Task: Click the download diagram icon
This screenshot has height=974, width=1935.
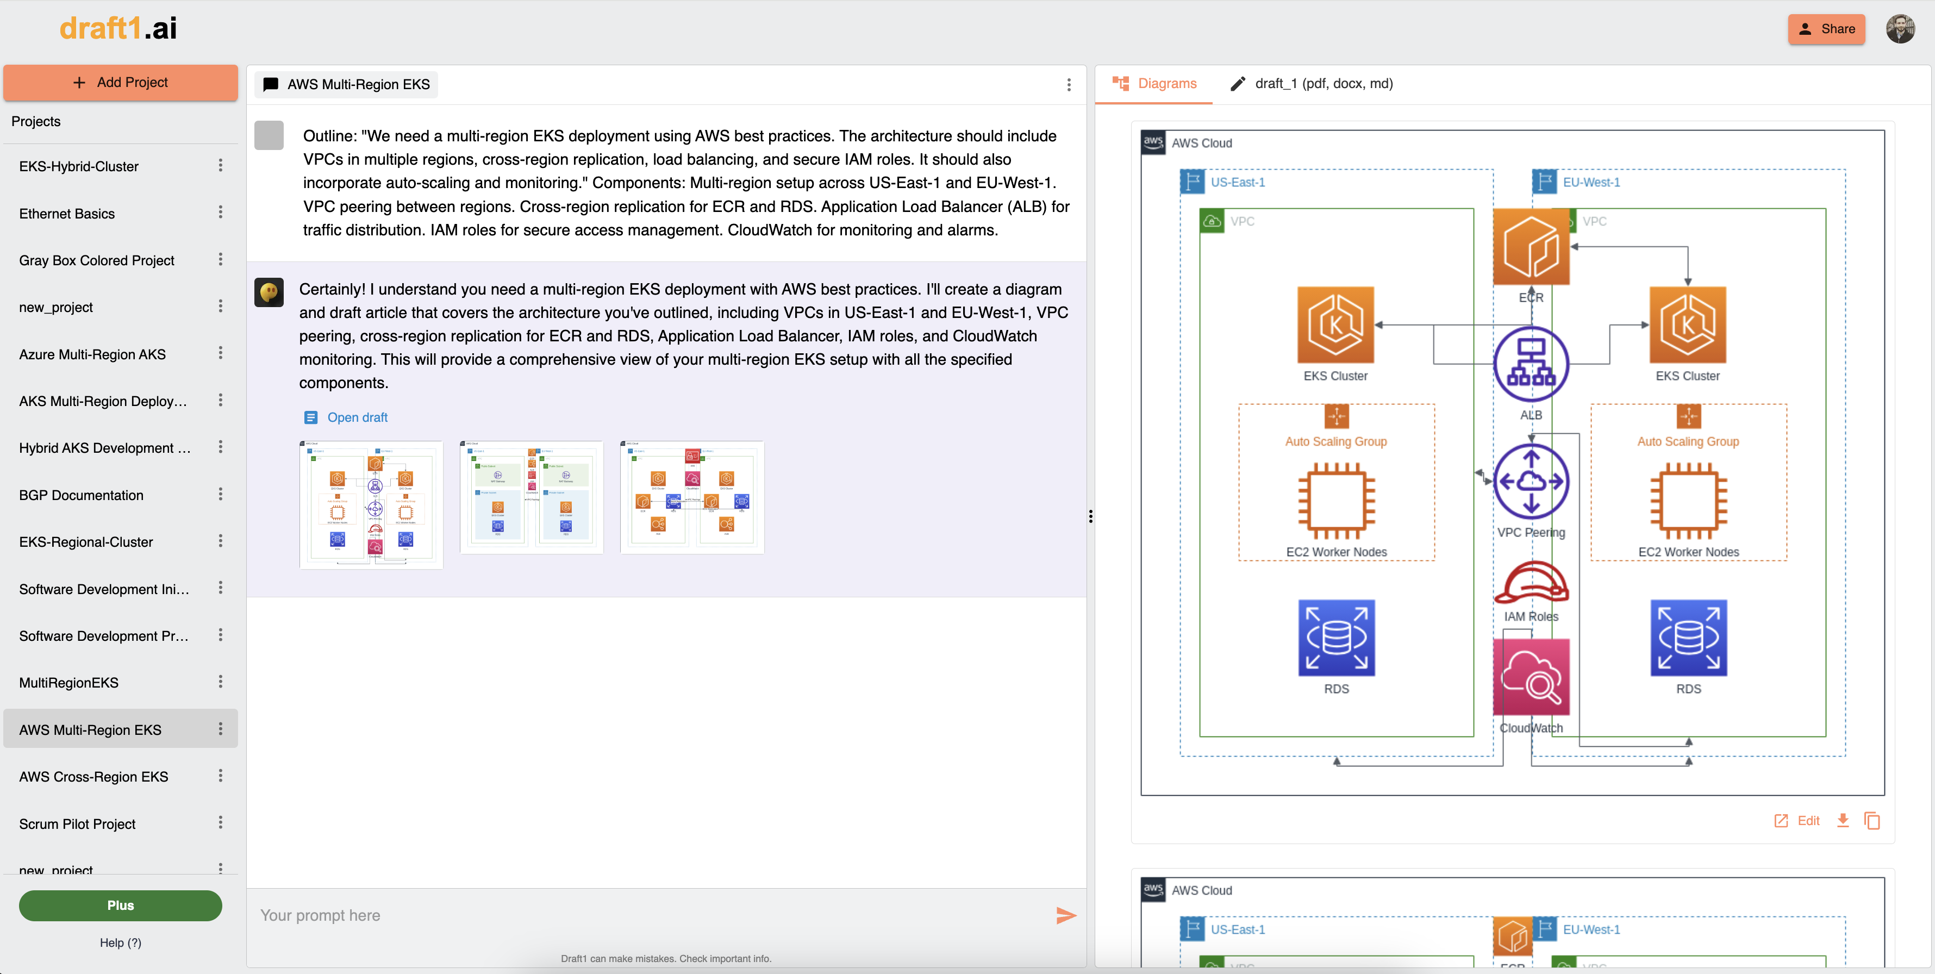Action: point(1843,820)
